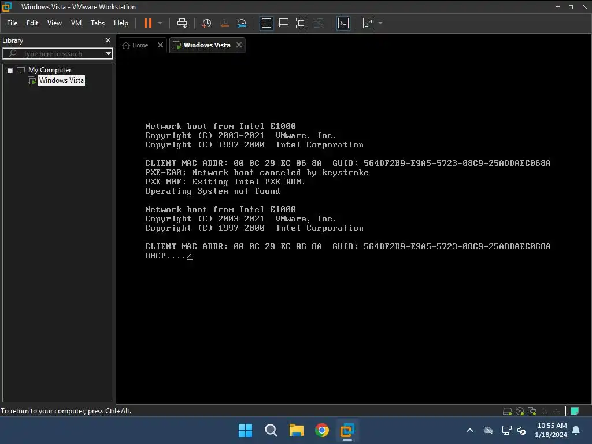The height and width of the screenshot is (444, 592).
Task: Revert VM to previous snapshot icon
Action: point(224,23)
